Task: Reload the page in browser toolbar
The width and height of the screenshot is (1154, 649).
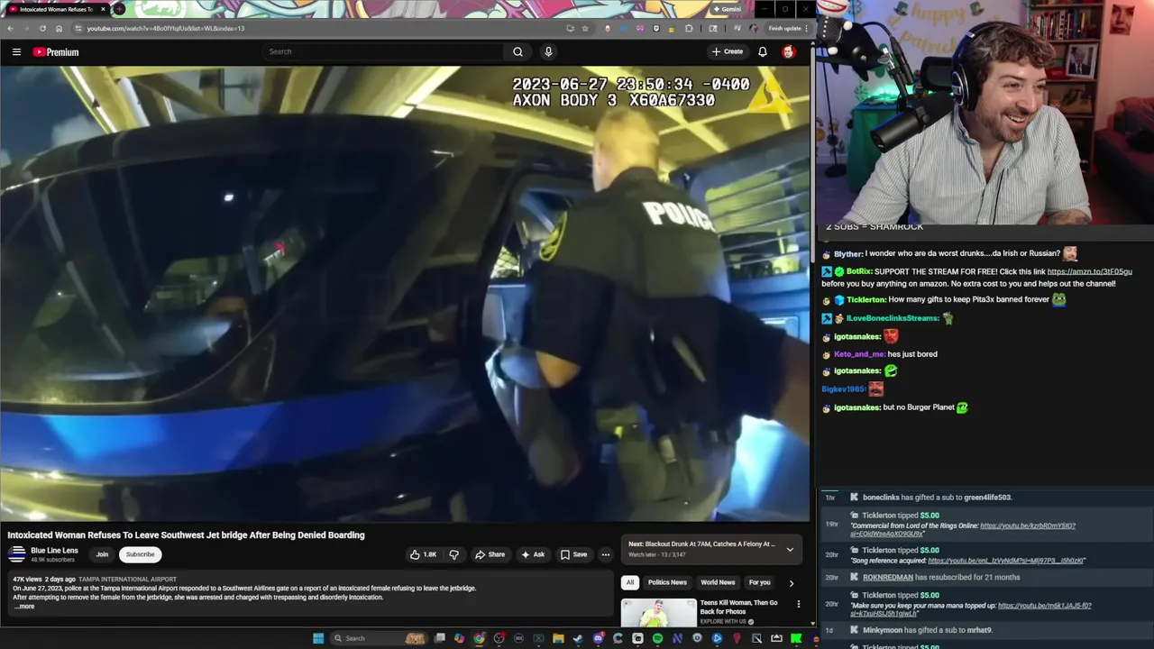Action: (42, 28)
